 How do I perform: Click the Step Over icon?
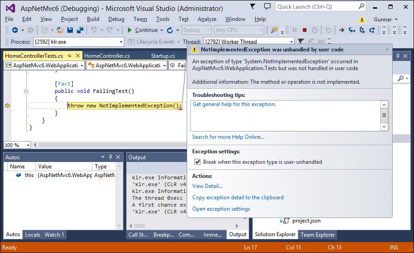click(362, 30)
